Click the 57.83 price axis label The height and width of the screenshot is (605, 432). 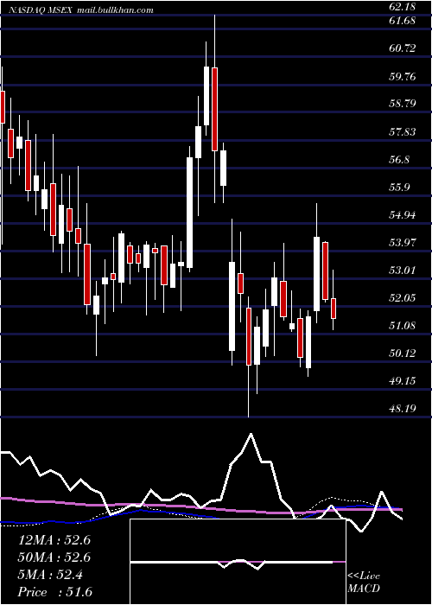[x=403, y=132]
